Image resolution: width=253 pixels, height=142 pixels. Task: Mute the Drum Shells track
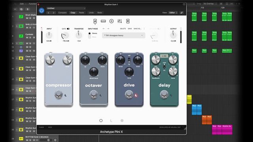pyautogui.click(x=27, y=18)
